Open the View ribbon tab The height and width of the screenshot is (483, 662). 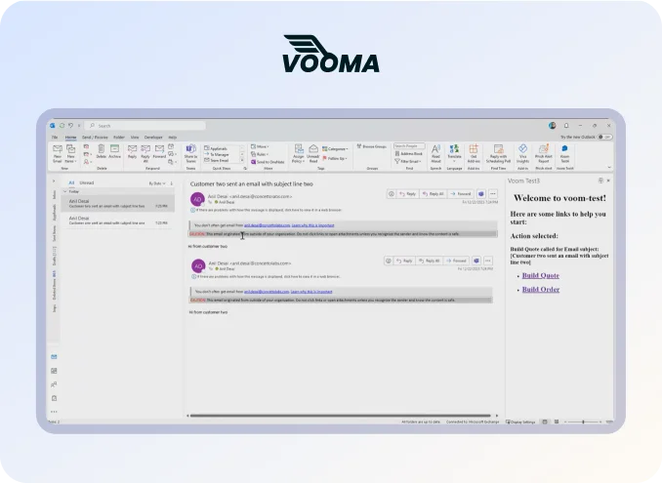[135, 138]
